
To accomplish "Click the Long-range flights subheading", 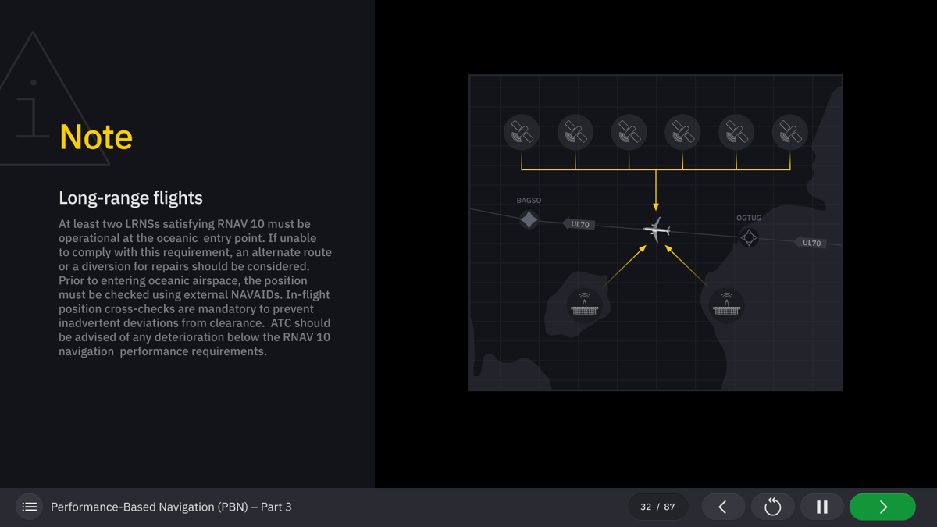I will [130, 198].
